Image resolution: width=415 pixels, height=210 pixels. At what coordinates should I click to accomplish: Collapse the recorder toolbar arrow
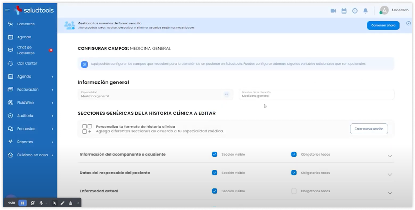pyautogui.click(x=78, y=203)
